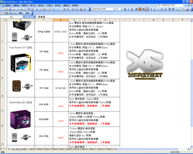Screen dimensions: 193x154
Task: Select column D header
Action: tap(61, 20)
